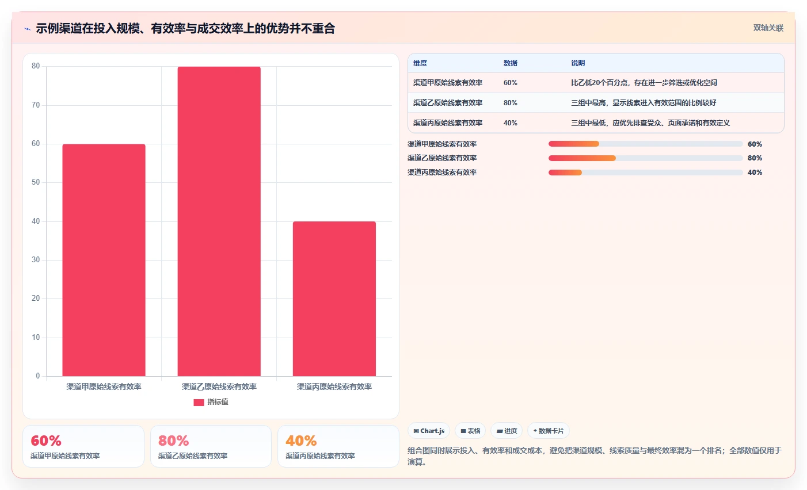Screen dimensions: 807x490
Task: Click the y-axis tick label 50
Action: (x=36, y=182)
